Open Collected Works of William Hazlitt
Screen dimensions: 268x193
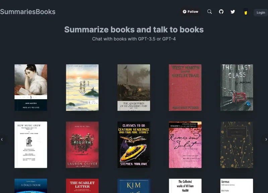pos(185,186)
